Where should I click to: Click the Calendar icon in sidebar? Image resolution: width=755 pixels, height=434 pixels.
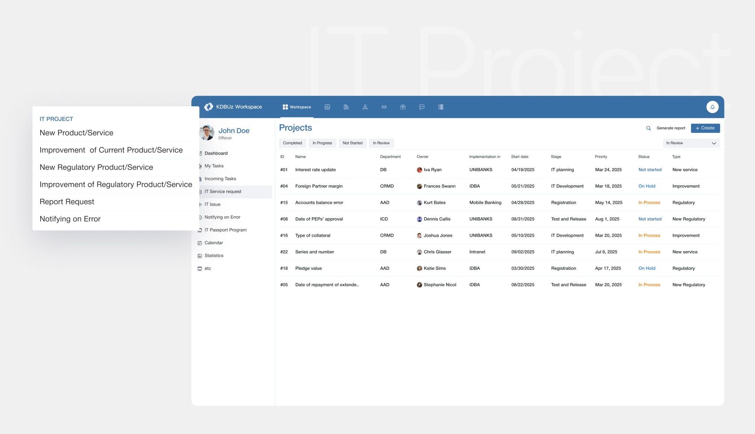coord(199,243)
